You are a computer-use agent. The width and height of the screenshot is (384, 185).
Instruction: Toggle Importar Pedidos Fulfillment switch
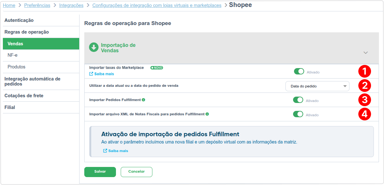298,100
